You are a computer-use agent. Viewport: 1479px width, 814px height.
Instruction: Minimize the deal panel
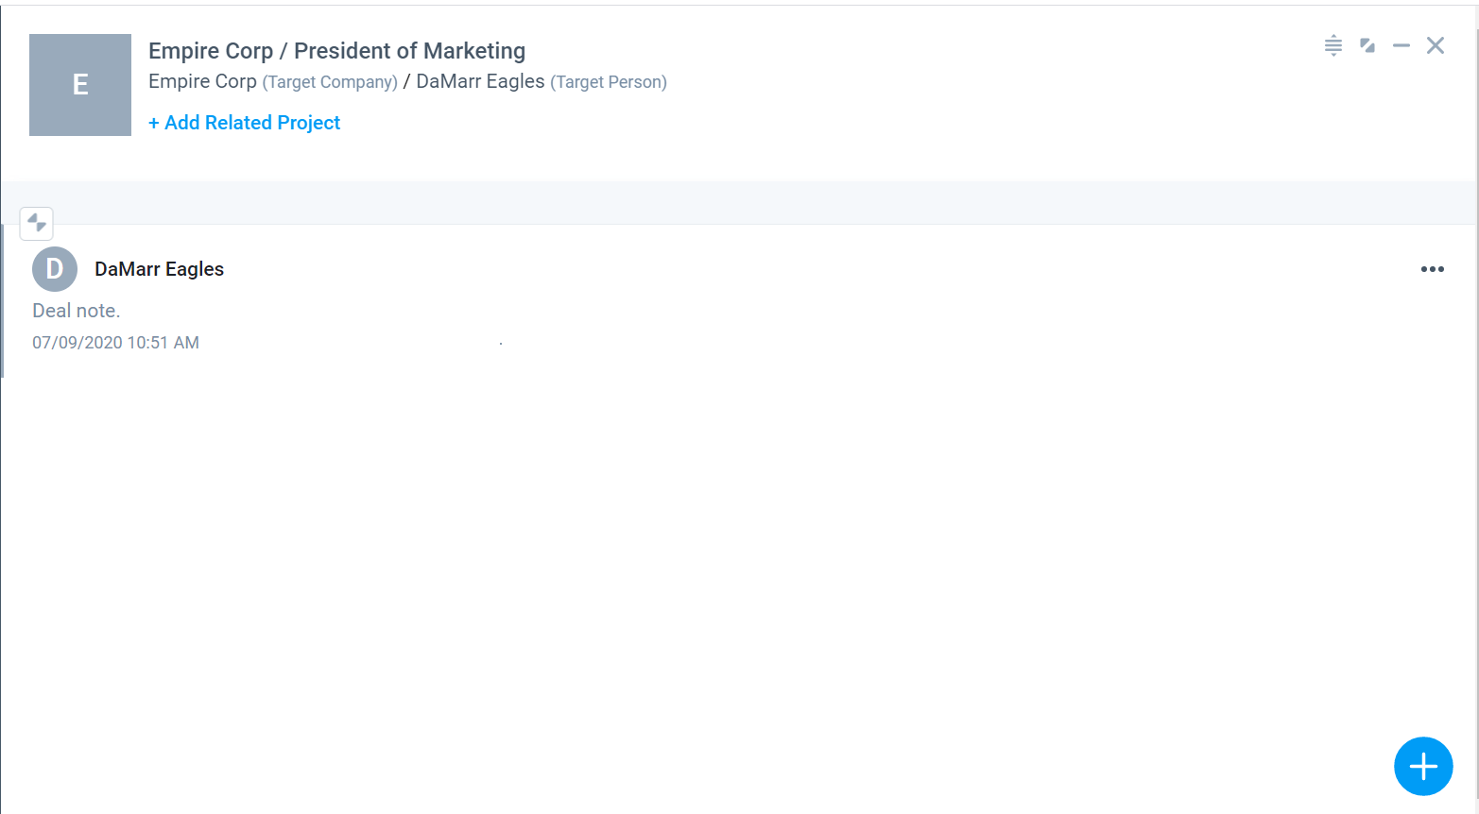pos(1401,45)
